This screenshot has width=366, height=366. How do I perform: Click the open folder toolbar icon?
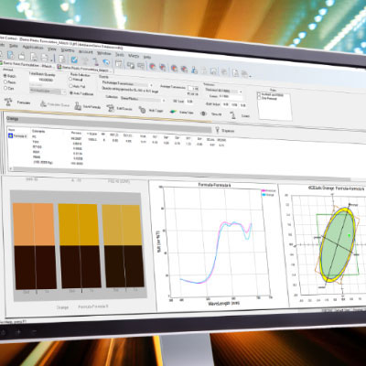(21, 56)
